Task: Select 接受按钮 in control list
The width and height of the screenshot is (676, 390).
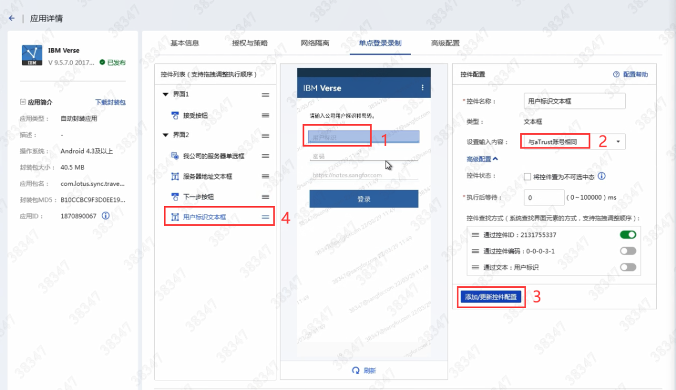Action: [x=196, y=115]
